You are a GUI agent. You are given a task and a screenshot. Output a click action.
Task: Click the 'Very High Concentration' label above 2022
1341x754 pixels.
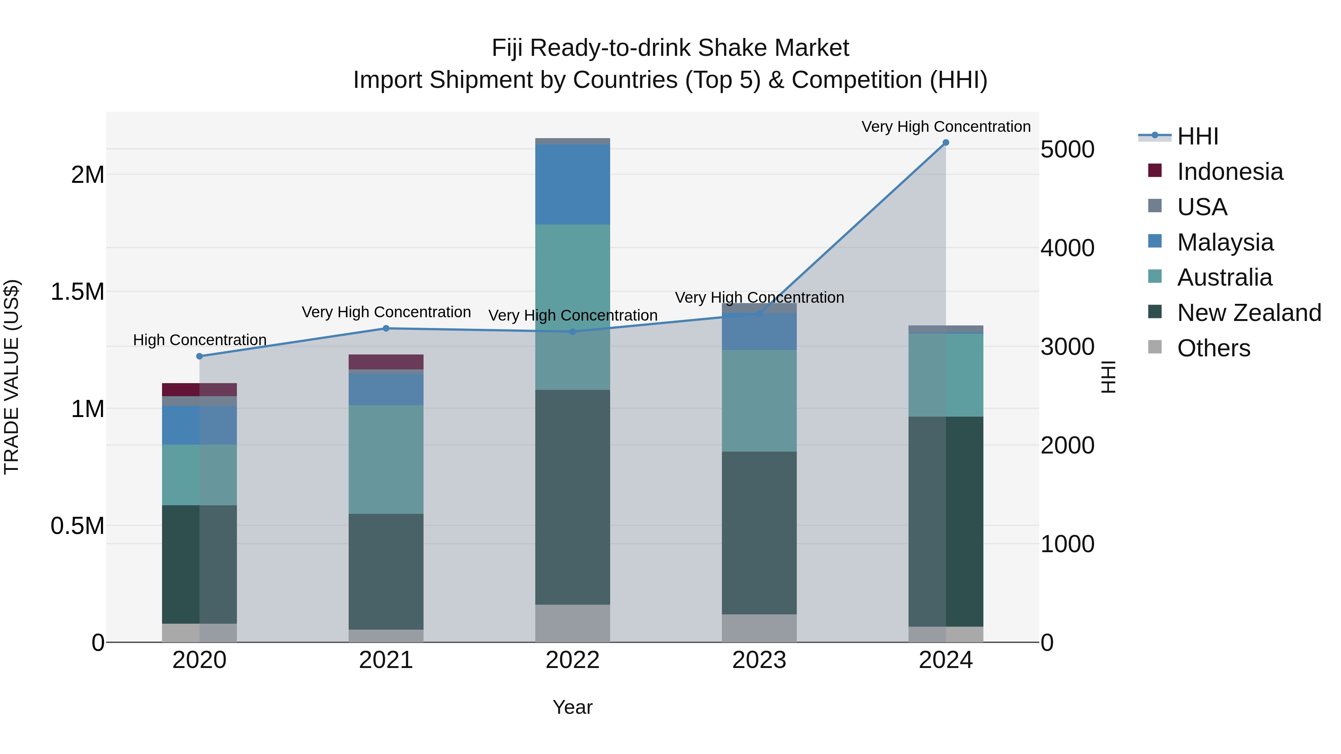point(573,315)
